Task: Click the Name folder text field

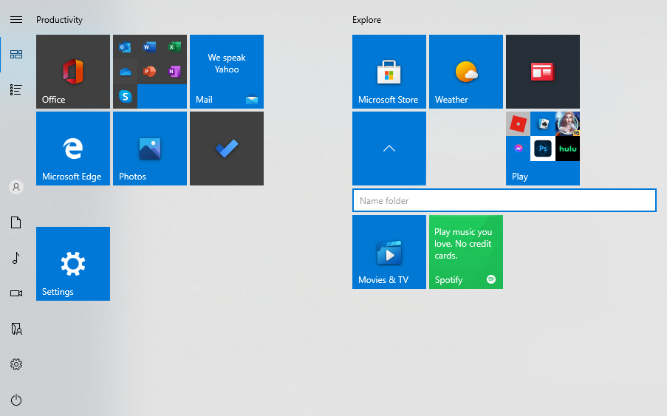Action: click(x=504, y=200)
